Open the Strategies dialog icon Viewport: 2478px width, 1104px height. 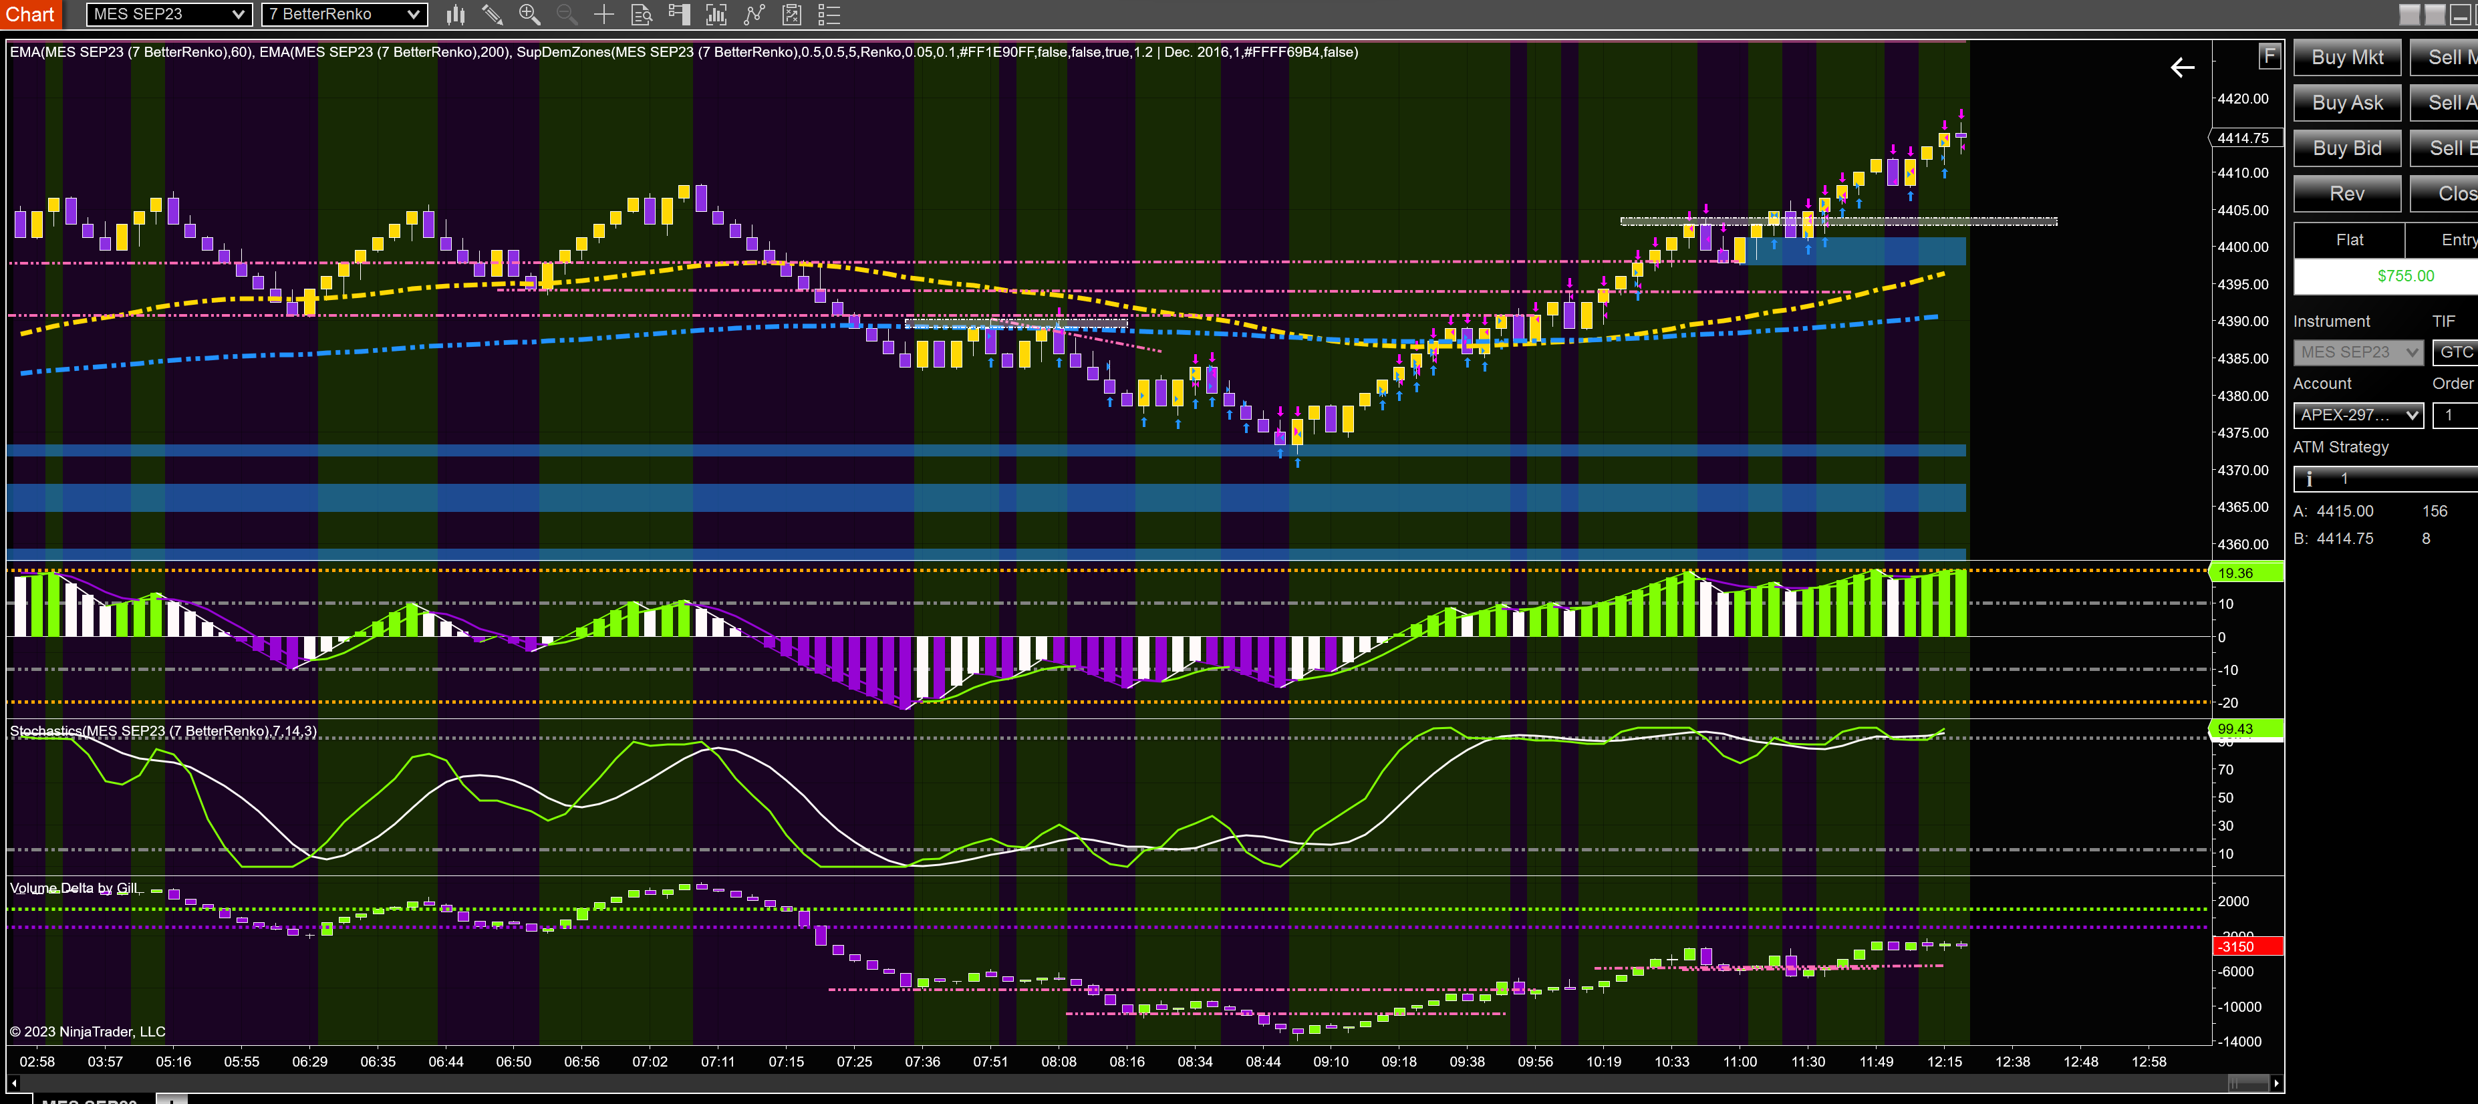[x=792, y=15]
